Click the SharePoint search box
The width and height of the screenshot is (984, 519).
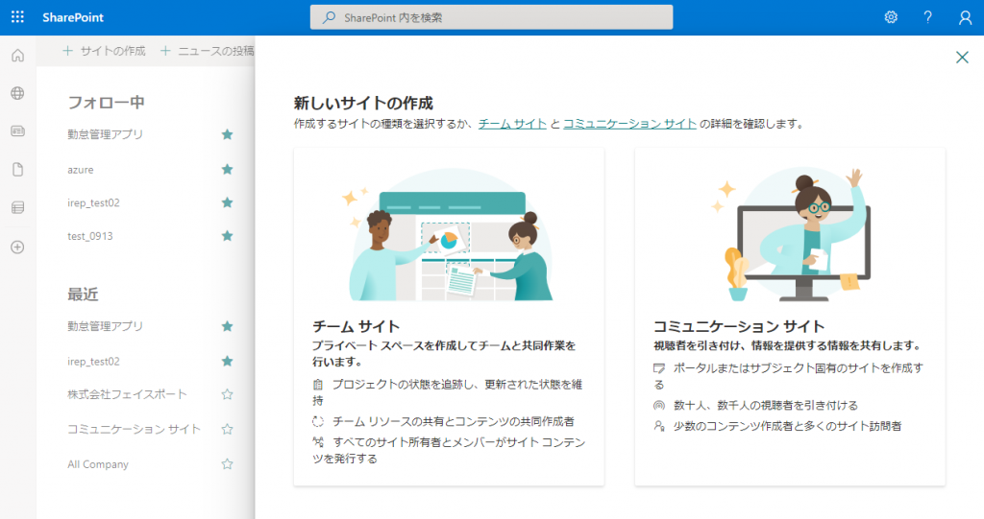pyautogui.click(x=491, y=17)
